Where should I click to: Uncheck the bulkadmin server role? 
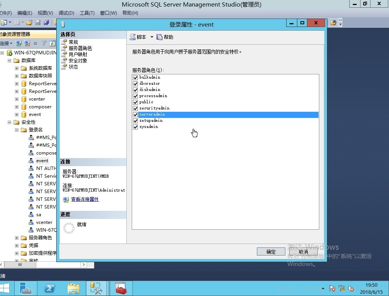point(136,77)
